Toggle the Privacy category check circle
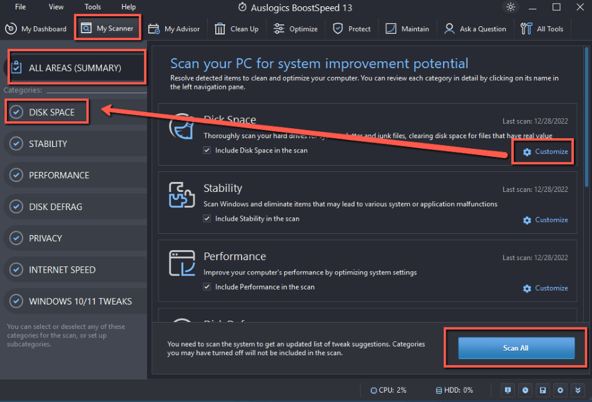This screenshot has width=592, height=402. 16,238
